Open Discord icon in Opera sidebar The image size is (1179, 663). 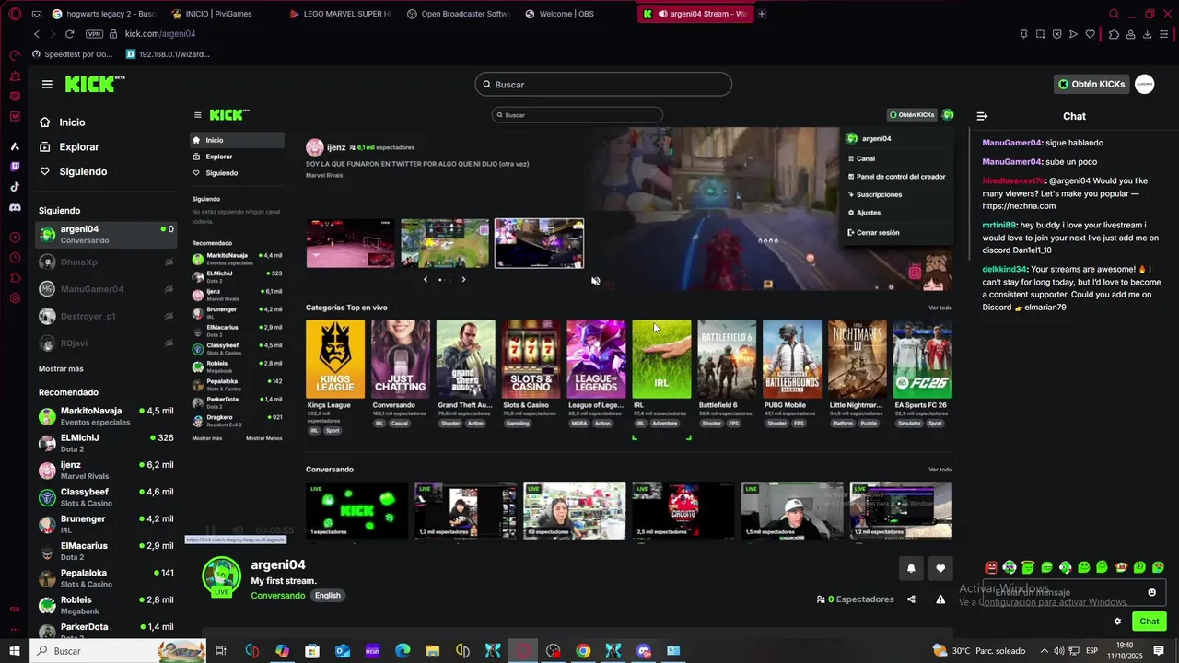15,207
